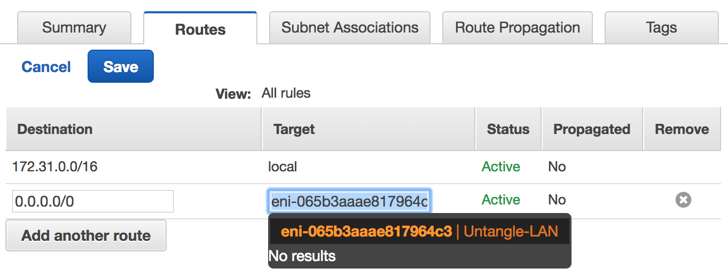The width and height of the screenshot is (728, 276).
Task: Click the local target entry
Action: [283, 167]
